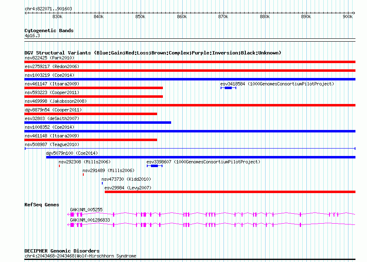Image resolution: width=367 pixels, height=262 pixels.
Task: Click the small red nsv291489 (Mills2006) marker
Action: click(83, 175)
